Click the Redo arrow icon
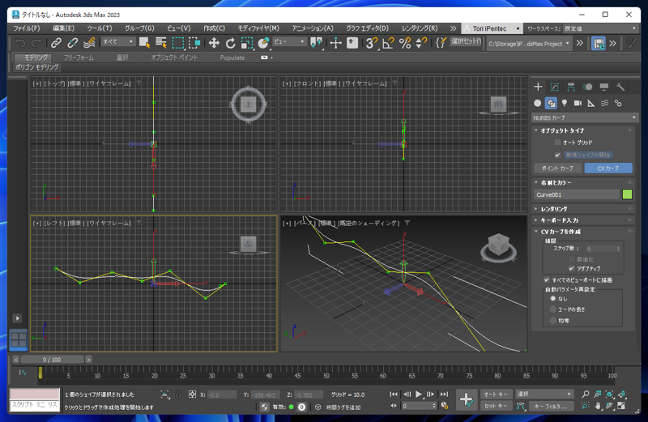This screenshot has width=648, height=422. pos(36,43)
